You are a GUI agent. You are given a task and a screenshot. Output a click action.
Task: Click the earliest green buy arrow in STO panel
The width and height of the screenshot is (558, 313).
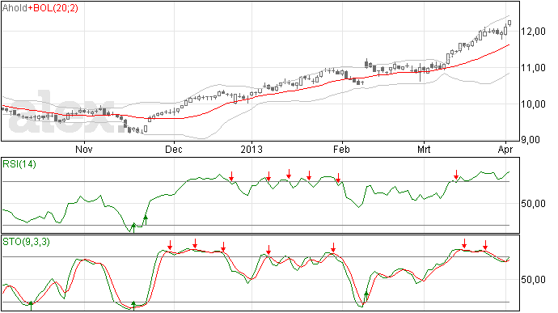[x=31, y=306]
